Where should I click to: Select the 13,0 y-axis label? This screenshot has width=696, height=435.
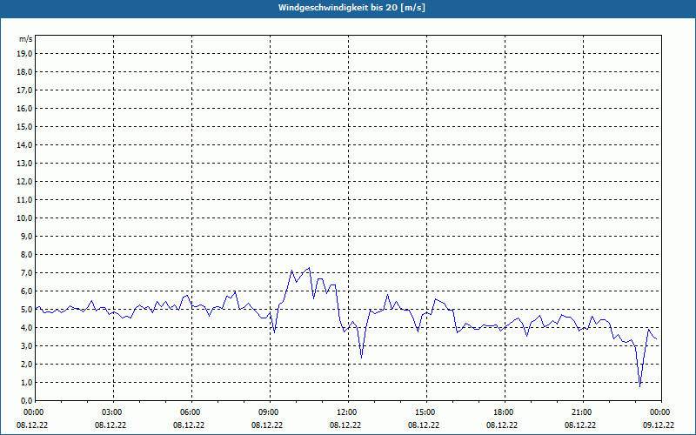(x=24, y=164)
